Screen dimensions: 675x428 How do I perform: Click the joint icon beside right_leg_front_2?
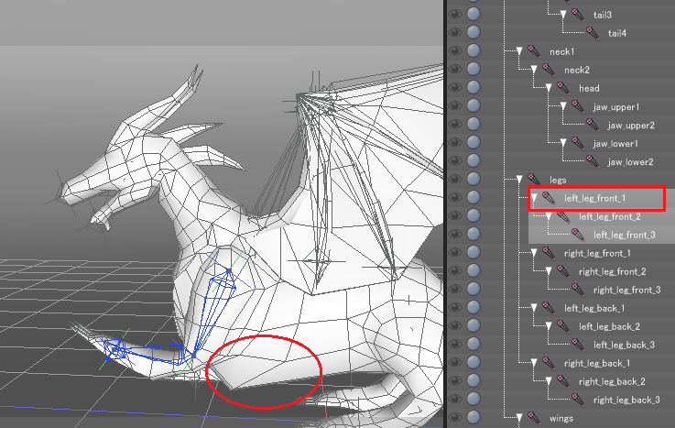(563, 271)
